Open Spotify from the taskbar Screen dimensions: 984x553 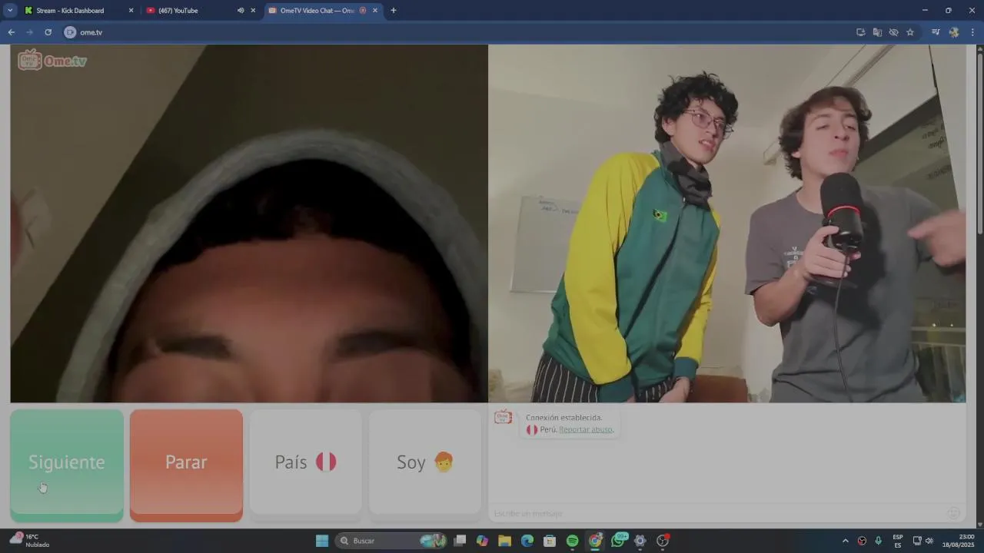[573, 541]
